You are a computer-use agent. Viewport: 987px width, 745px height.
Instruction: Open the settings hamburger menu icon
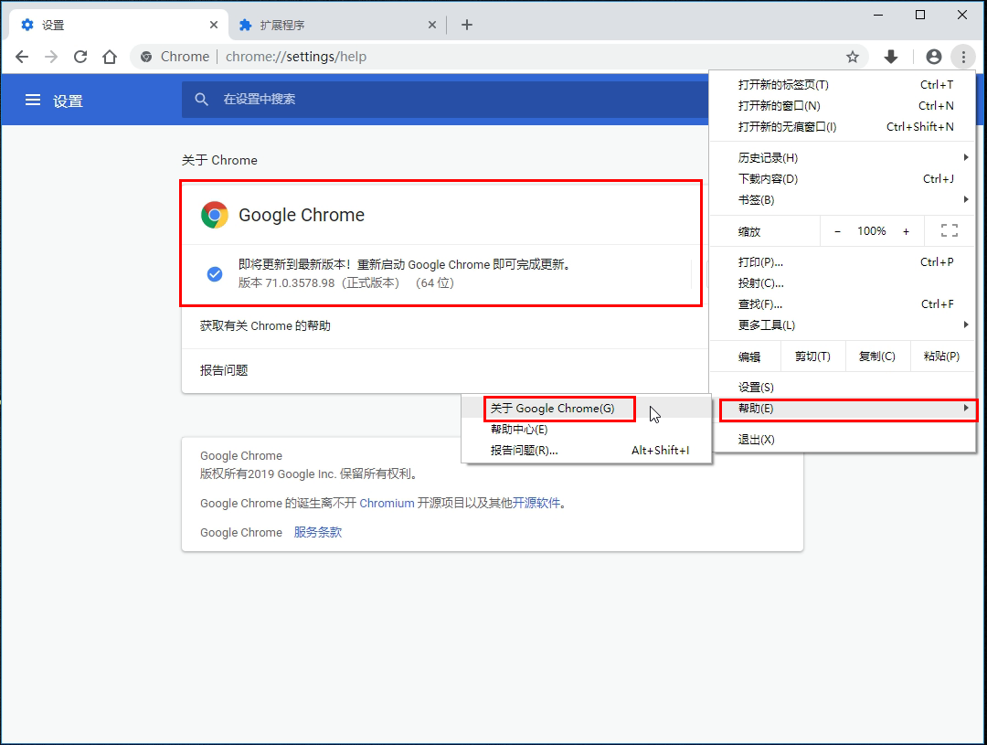pos(33,101)
